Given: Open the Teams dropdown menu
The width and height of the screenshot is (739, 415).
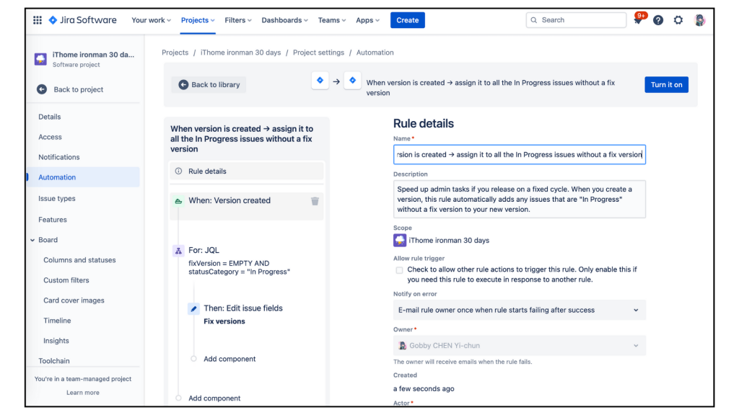Looking at the screenshot, I should point(332,20).
